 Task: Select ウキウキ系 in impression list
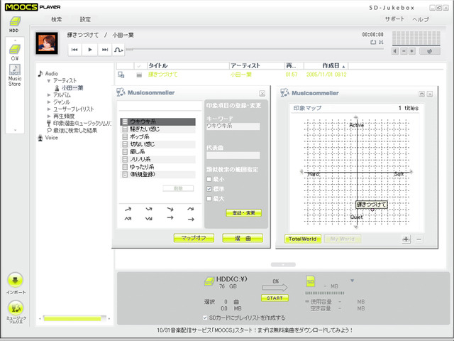[157, 121]
